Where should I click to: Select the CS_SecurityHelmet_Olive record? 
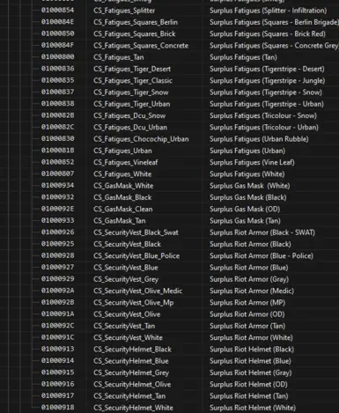pyautogui.click(x=185, y=384)
